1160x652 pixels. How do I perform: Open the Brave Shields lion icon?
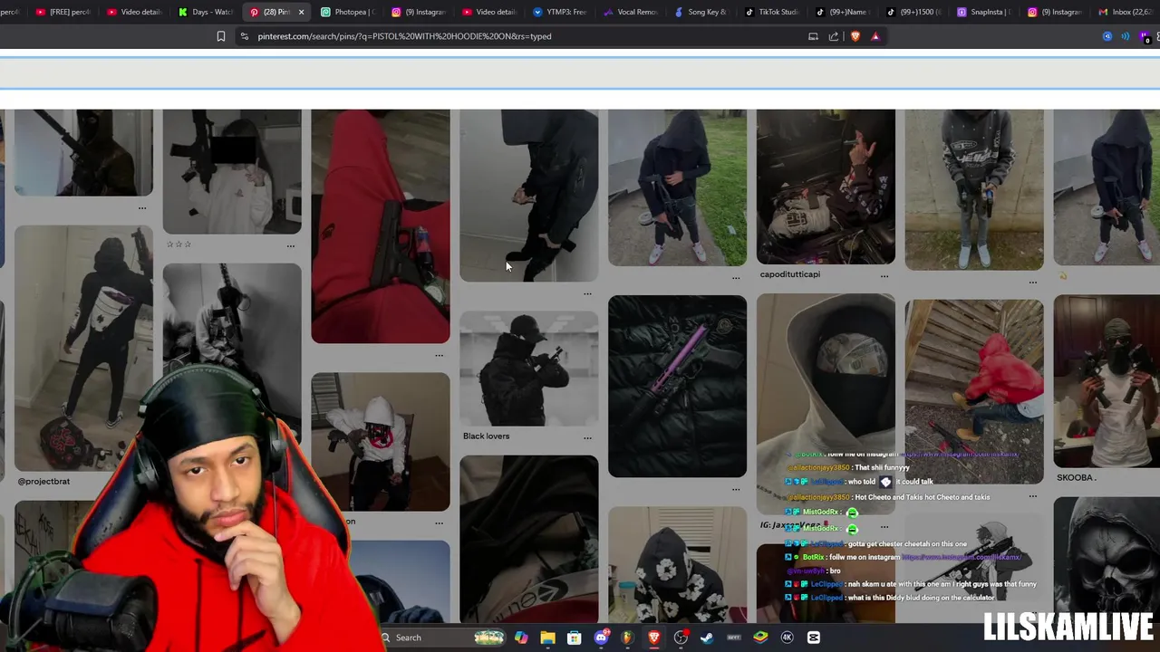(855, 36)
